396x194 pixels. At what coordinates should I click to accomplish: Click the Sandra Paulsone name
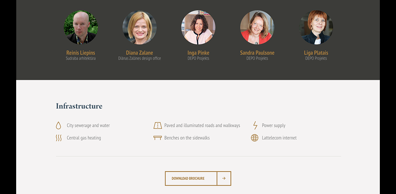[x=257, y=53]
